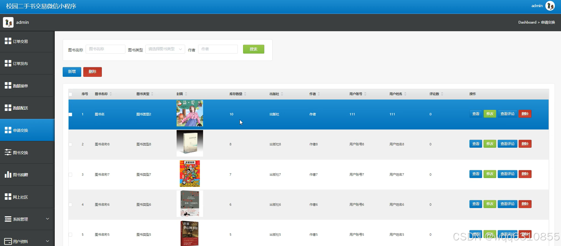Click the 跑腿接单 grid icon in sidebar

point(8,85)
